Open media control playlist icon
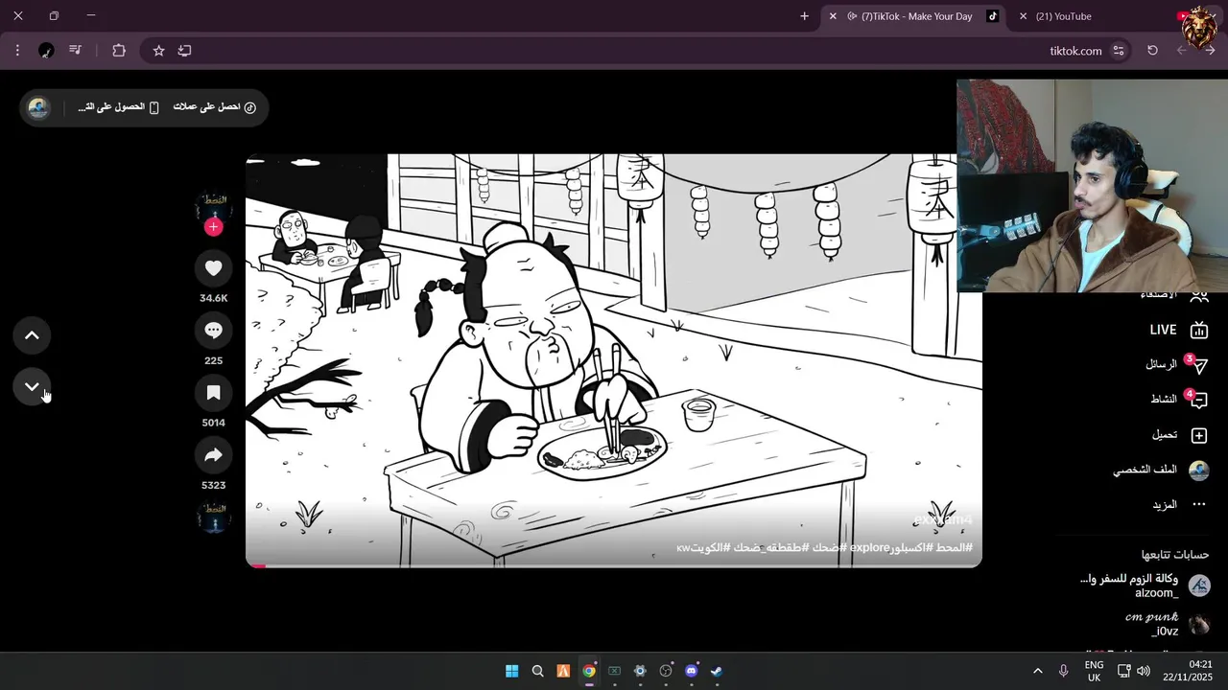The height and width of the screenshot is (690, 1228). (75, 51)
